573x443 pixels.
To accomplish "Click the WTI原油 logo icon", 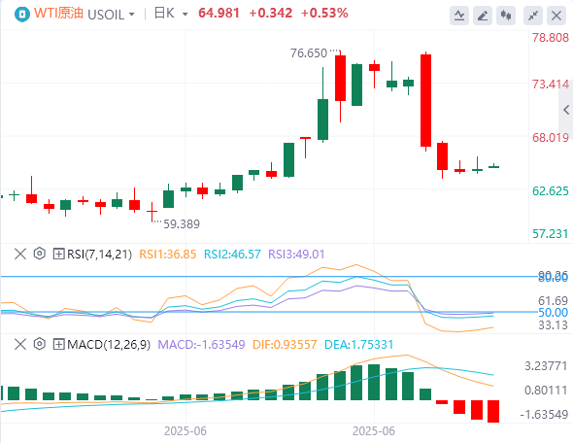I will [22, 15].
